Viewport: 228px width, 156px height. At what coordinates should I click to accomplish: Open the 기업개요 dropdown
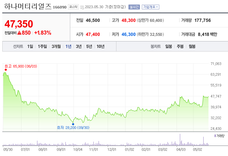151,7
